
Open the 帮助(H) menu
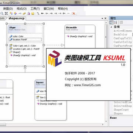point(63,9)
